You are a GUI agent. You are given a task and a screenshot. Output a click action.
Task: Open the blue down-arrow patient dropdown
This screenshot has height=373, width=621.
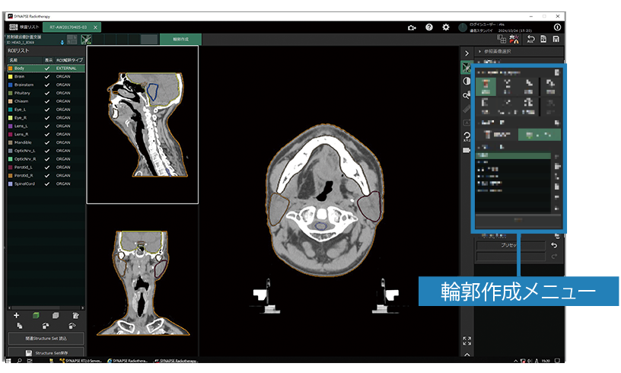pyautogui.click(x=62, y=42)
